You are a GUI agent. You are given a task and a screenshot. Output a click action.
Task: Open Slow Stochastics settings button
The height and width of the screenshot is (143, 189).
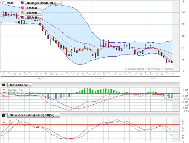tap(34, 115)
